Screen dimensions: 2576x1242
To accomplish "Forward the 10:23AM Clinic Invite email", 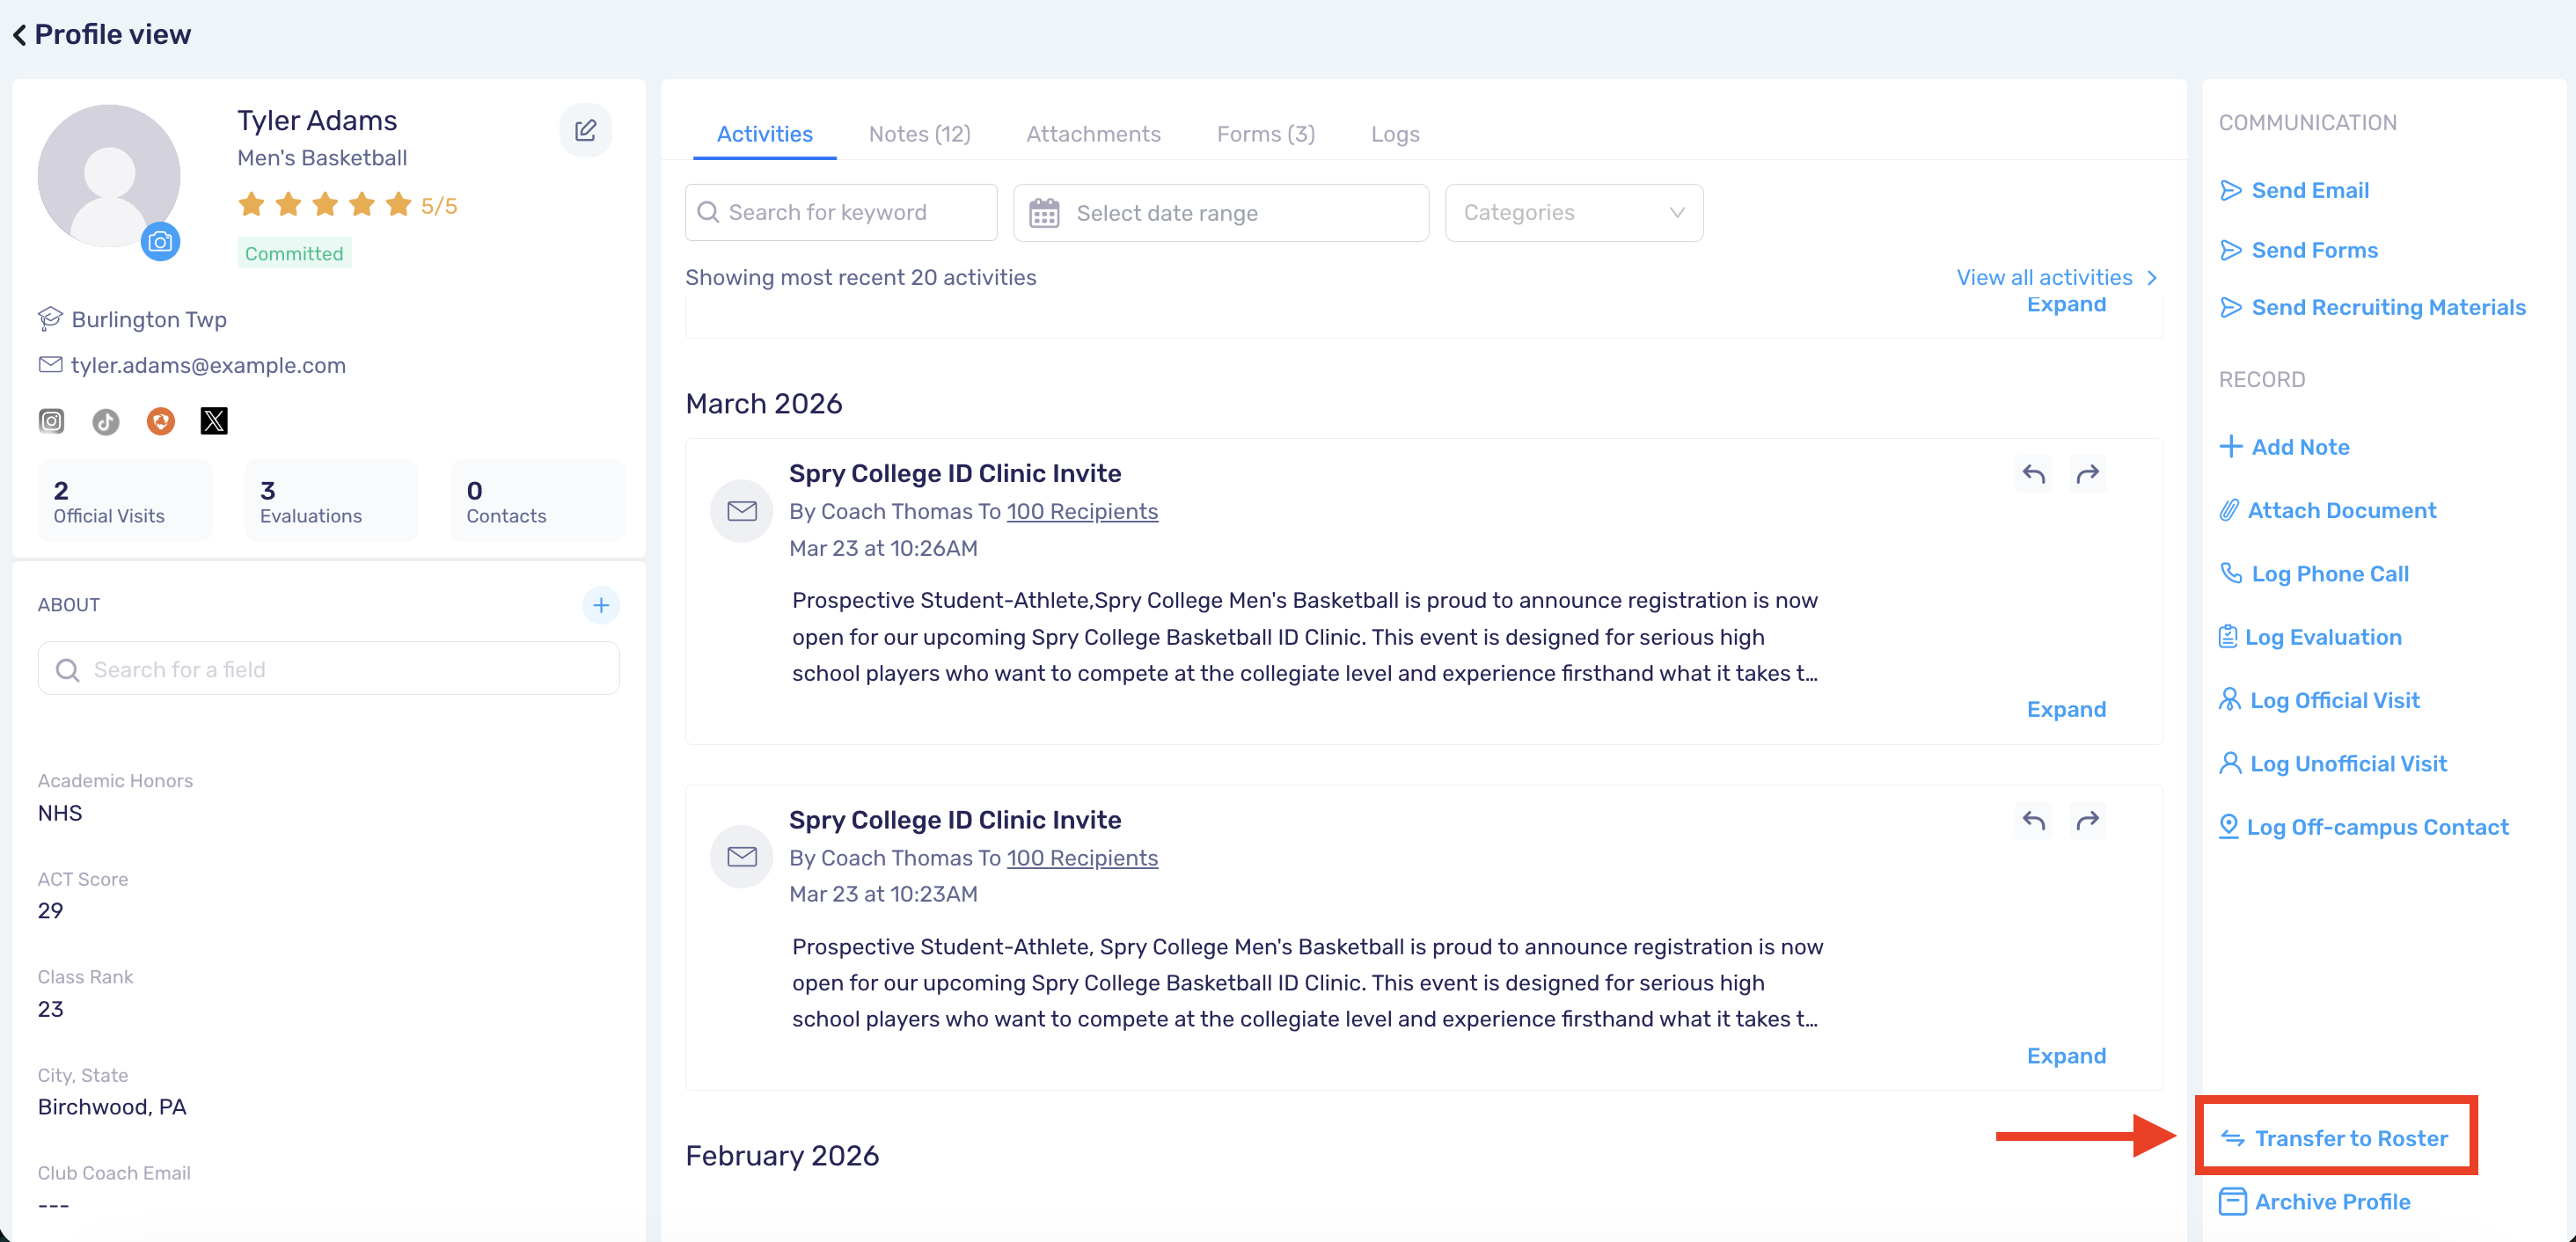I will (x=2088, y=821).
